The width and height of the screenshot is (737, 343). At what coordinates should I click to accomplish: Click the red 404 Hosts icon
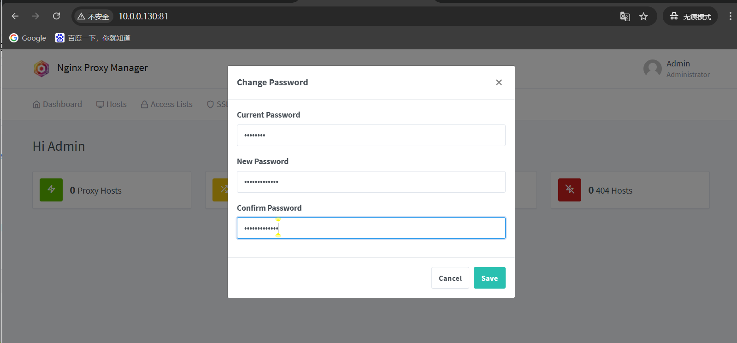570,190
